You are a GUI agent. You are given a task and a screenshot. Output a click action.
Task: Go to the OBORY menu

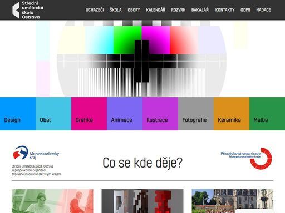pyautogui.click(x=134, y=10)
